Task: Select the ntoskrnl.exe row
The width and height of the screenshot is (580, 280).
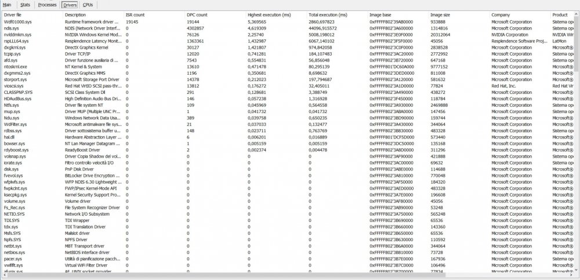Action: pyautogui.click(x=288, y=67)
